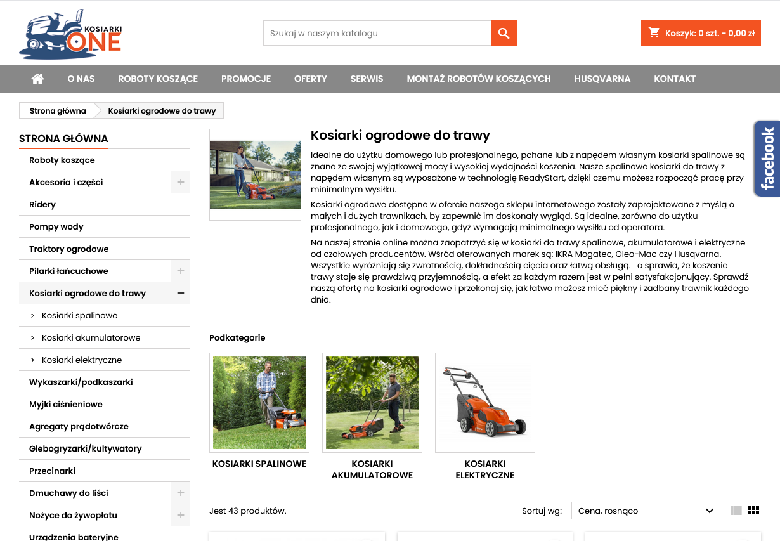This screenshot has width=780, height=541.
Task: Switch product listing to list view
Action: [x=736, y=510]
